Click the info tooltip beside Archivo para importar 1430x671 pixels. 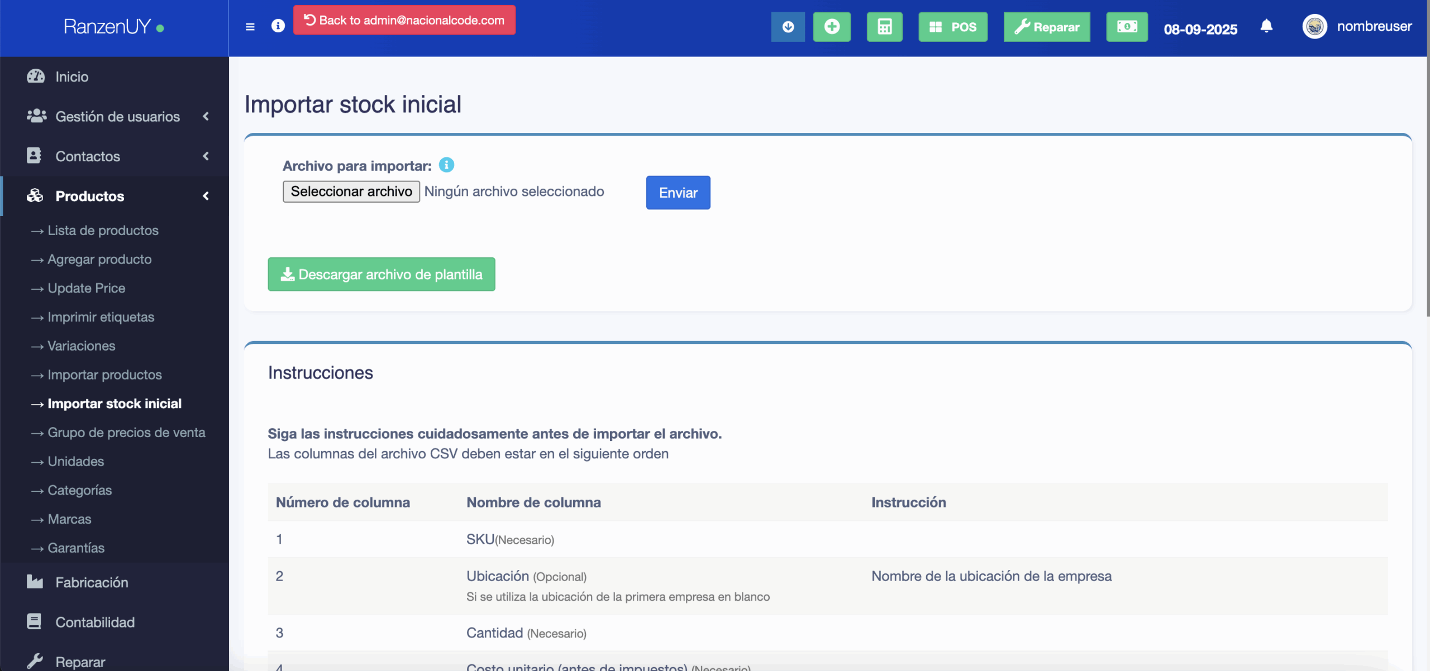446,165
